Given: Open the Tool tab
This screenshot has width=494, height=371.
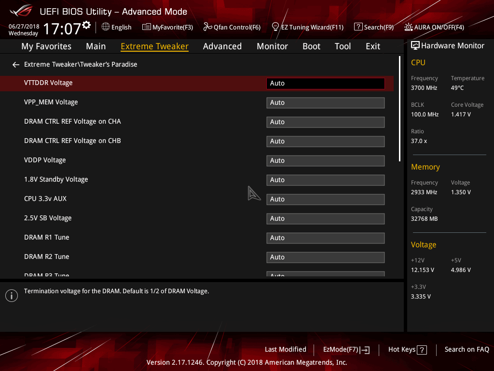Looking at the screenshot, I should tap(343, 46).
